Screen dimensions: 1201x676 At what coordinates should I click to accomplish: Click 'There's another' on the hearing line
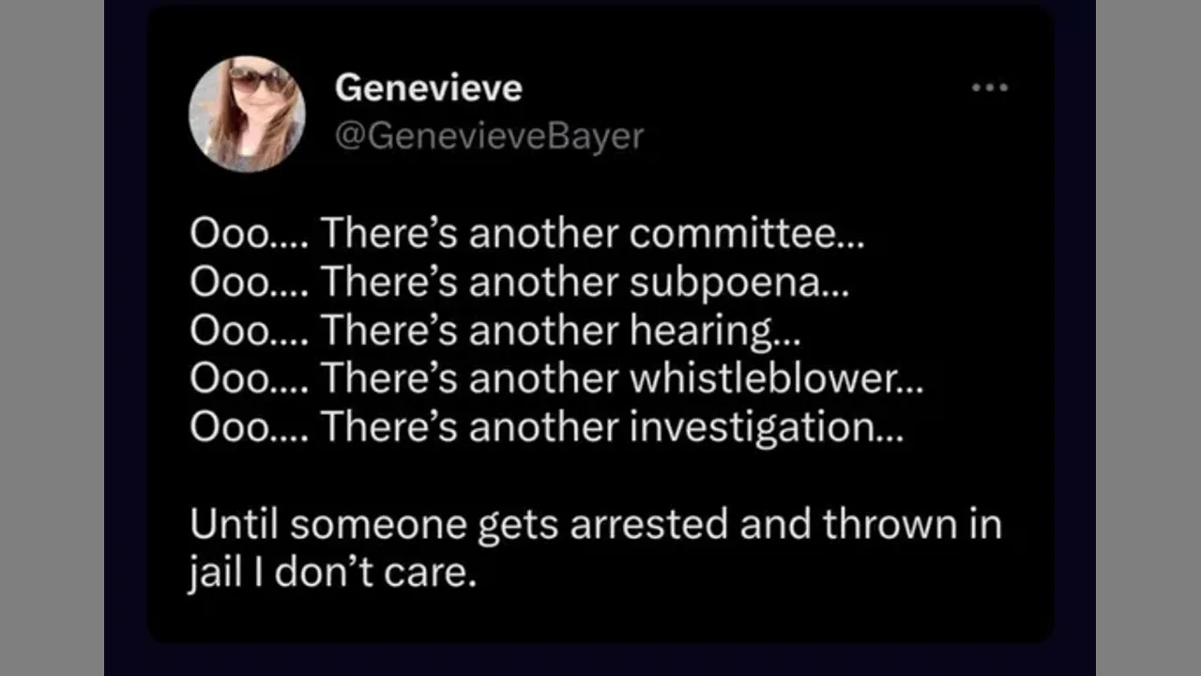[x=470, y=331]
